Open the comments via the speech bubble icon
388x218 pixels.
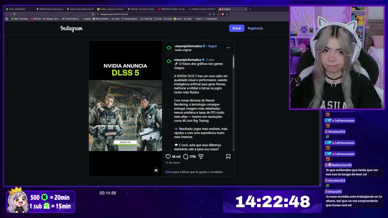pyautogui.click(x=186, y=157)
